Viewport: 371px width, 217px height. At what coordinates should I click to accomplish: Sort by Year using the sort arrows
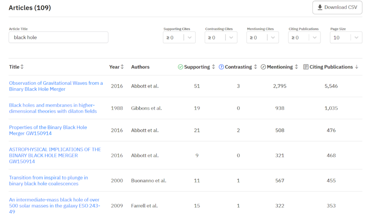pos(122,67)
